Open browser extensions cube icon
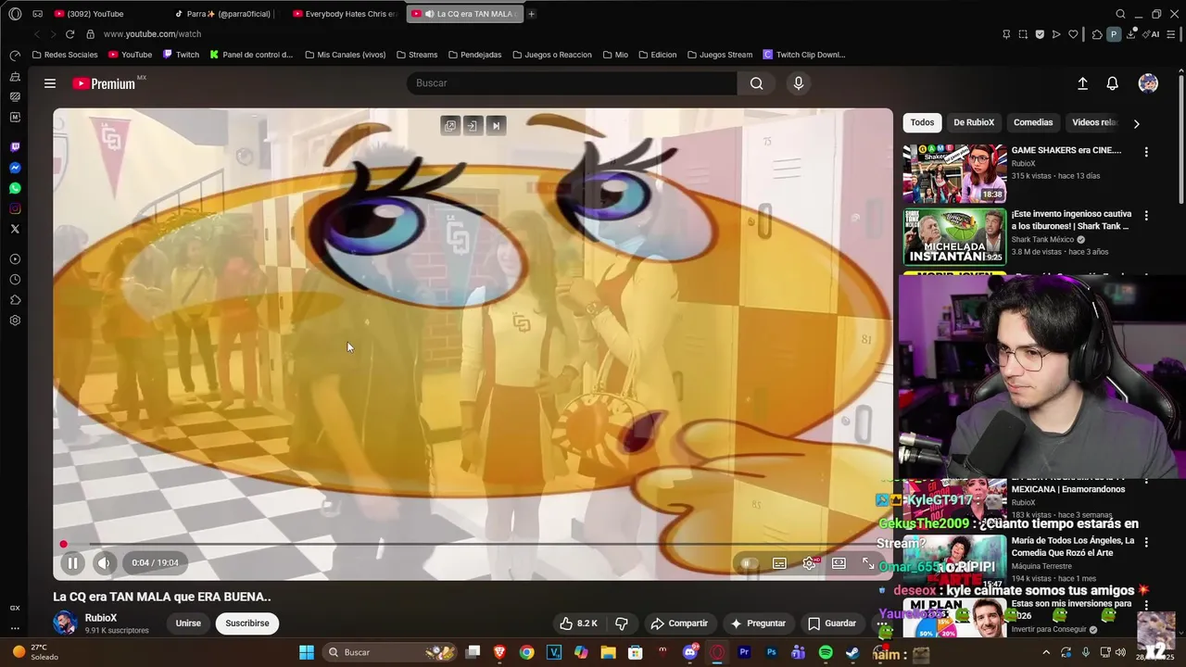The height and width of the screenshot is (667, 1186). 1097,34
